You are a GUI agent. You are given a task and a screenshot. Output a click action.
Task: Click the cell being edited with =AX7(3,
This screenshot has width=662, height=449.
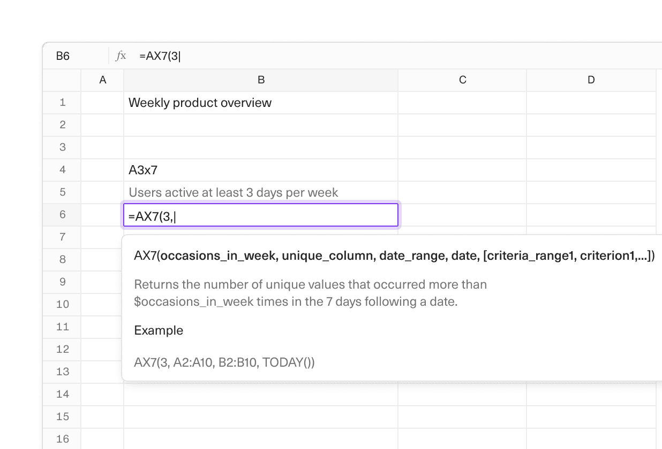tap(260, 214)
